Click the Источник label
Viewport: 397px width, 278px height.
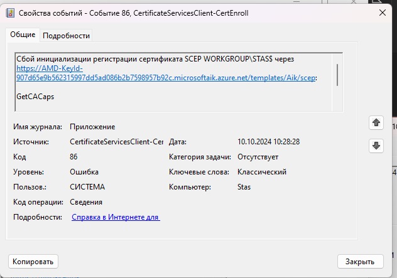pos(31,142)
